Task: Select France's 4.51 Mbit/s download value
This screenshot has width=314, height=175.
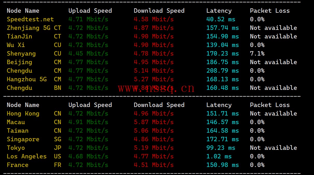Action: pos(154,165)
